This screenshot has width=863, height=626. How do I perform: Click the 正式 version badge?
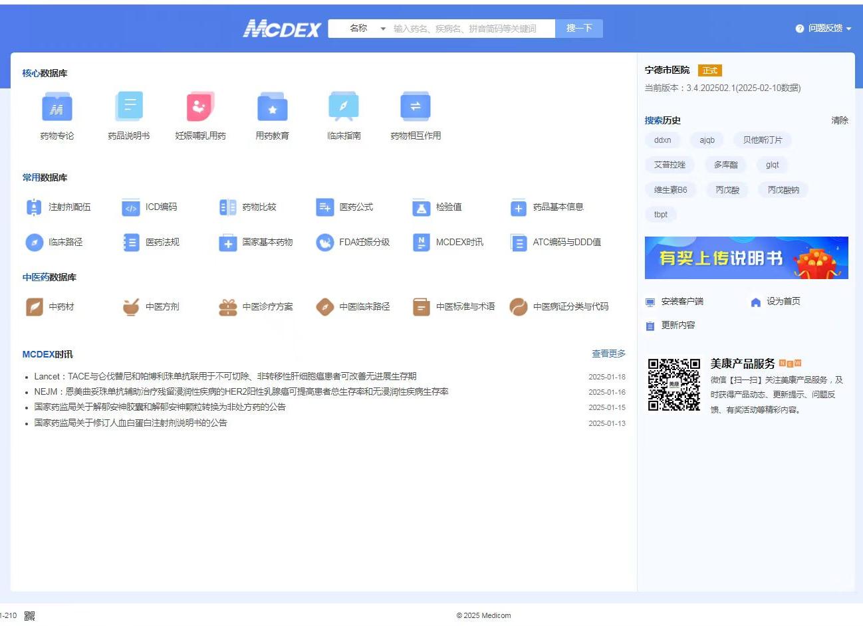[710, 70]
